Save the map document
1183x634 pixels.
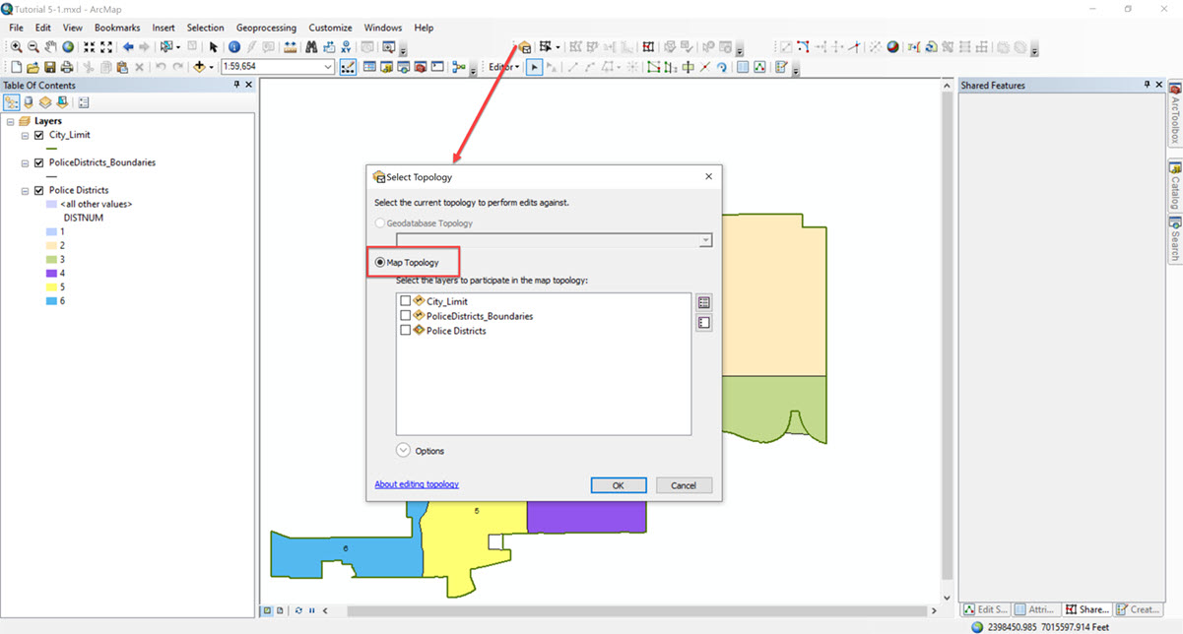(x=49, y=67)
